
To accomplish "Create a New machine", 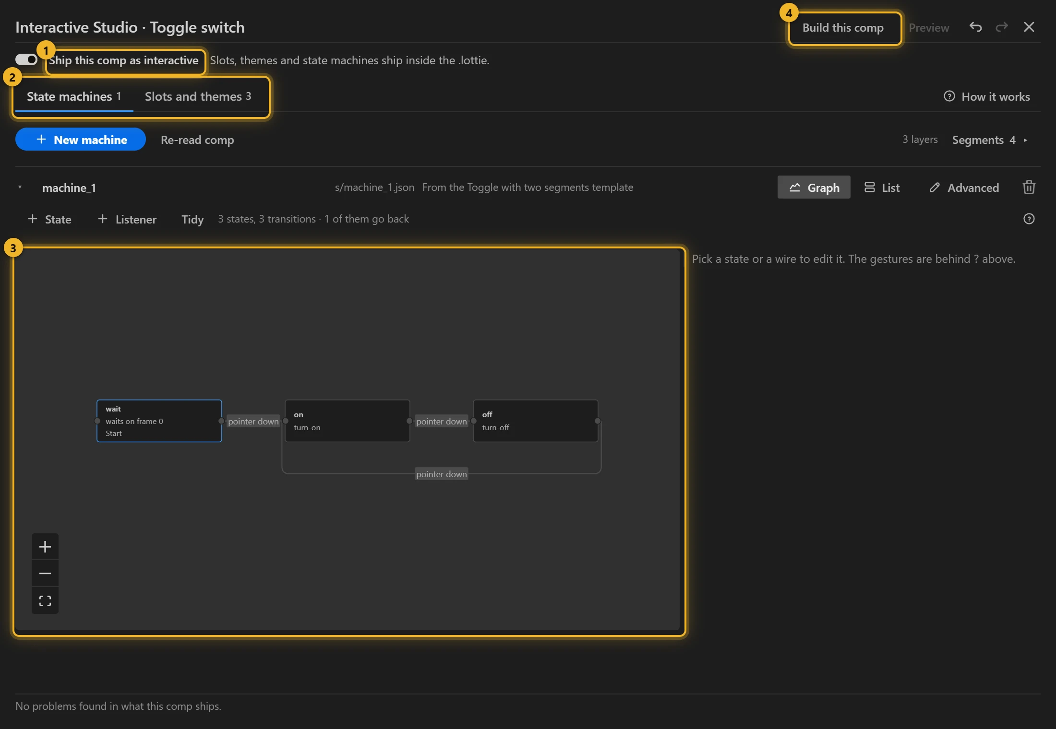I will coord(81,140).
